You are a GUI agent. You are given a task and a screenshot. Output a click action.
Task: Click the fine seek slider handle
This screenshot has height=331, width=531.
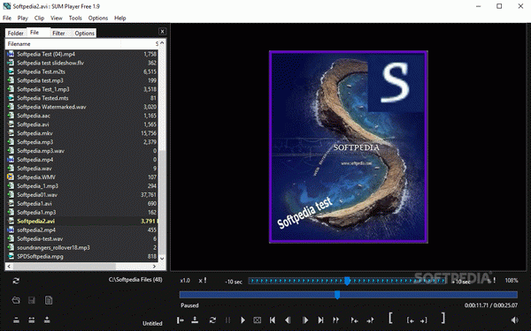pyautogui.click(x=347, y=281)
